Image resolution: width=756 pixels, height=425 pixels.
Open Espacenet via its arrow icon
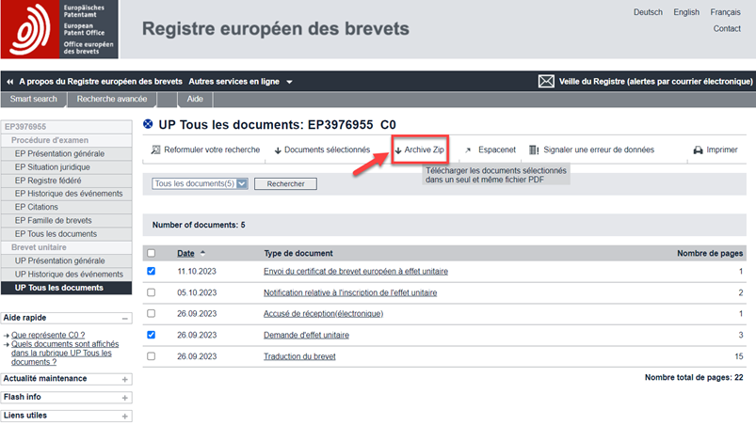point(468,150)
